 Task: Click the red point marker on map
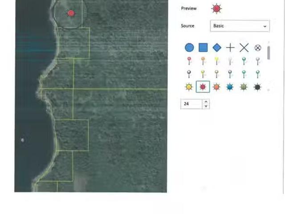(71, 13)
